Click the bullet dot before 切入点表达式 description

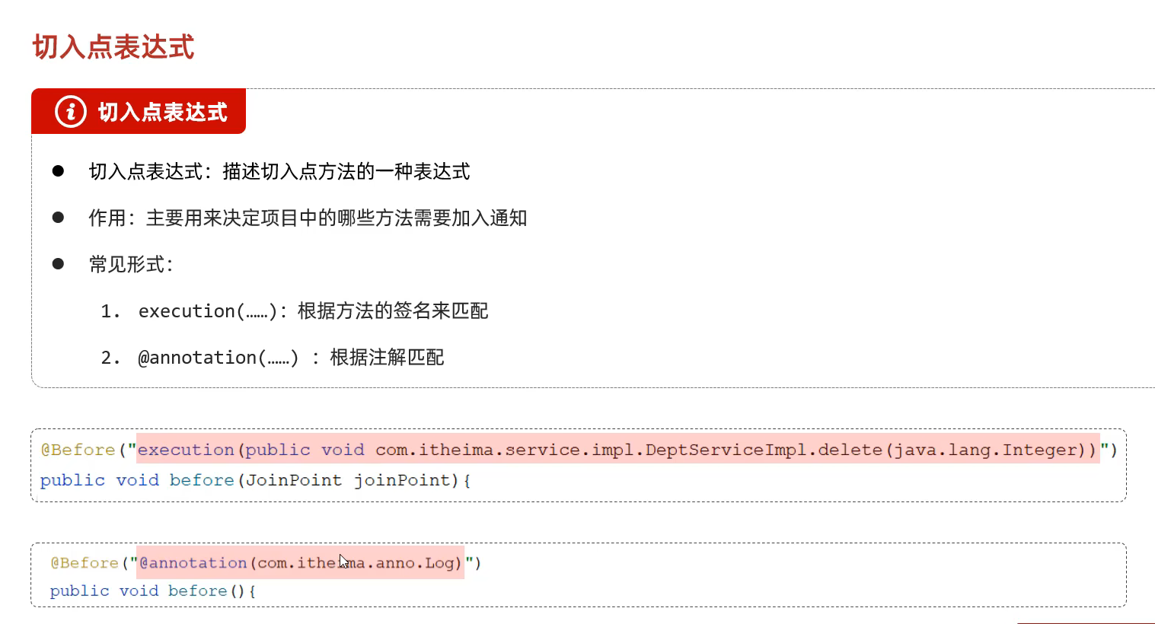click(58, 171)
